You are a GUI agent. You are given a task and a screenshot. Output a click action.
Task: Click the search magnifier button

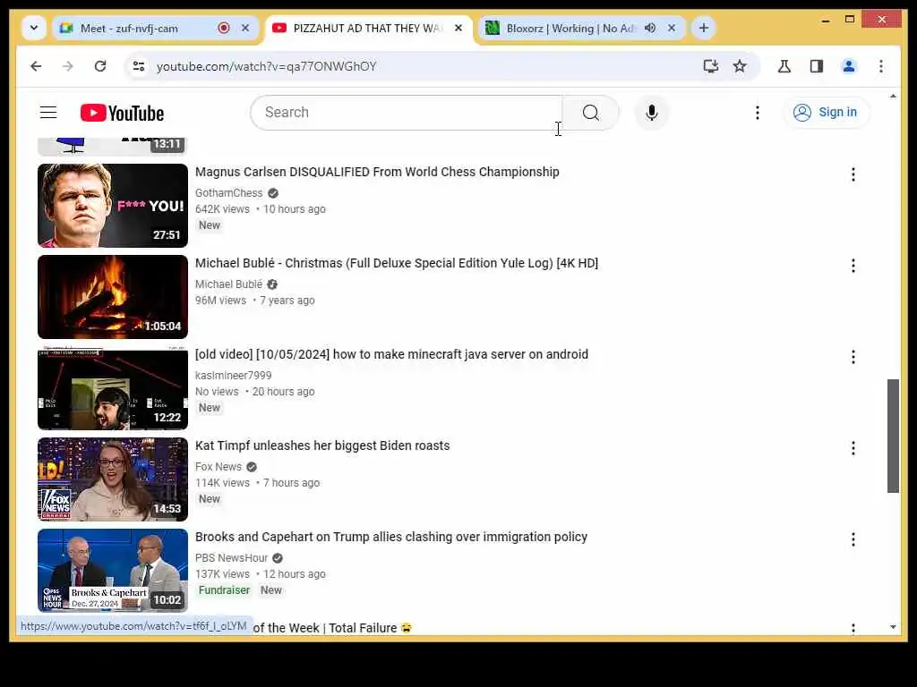point(591,112)
